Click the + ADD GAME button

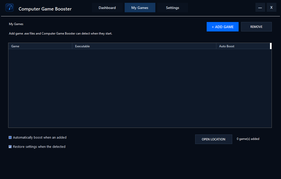[223, 27]
